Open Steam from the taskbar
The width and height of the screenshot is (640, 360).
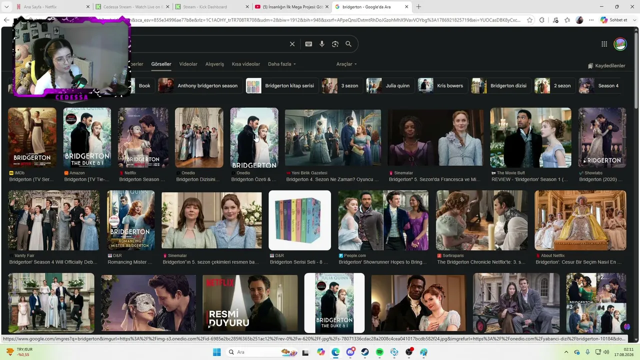[365, 352]
